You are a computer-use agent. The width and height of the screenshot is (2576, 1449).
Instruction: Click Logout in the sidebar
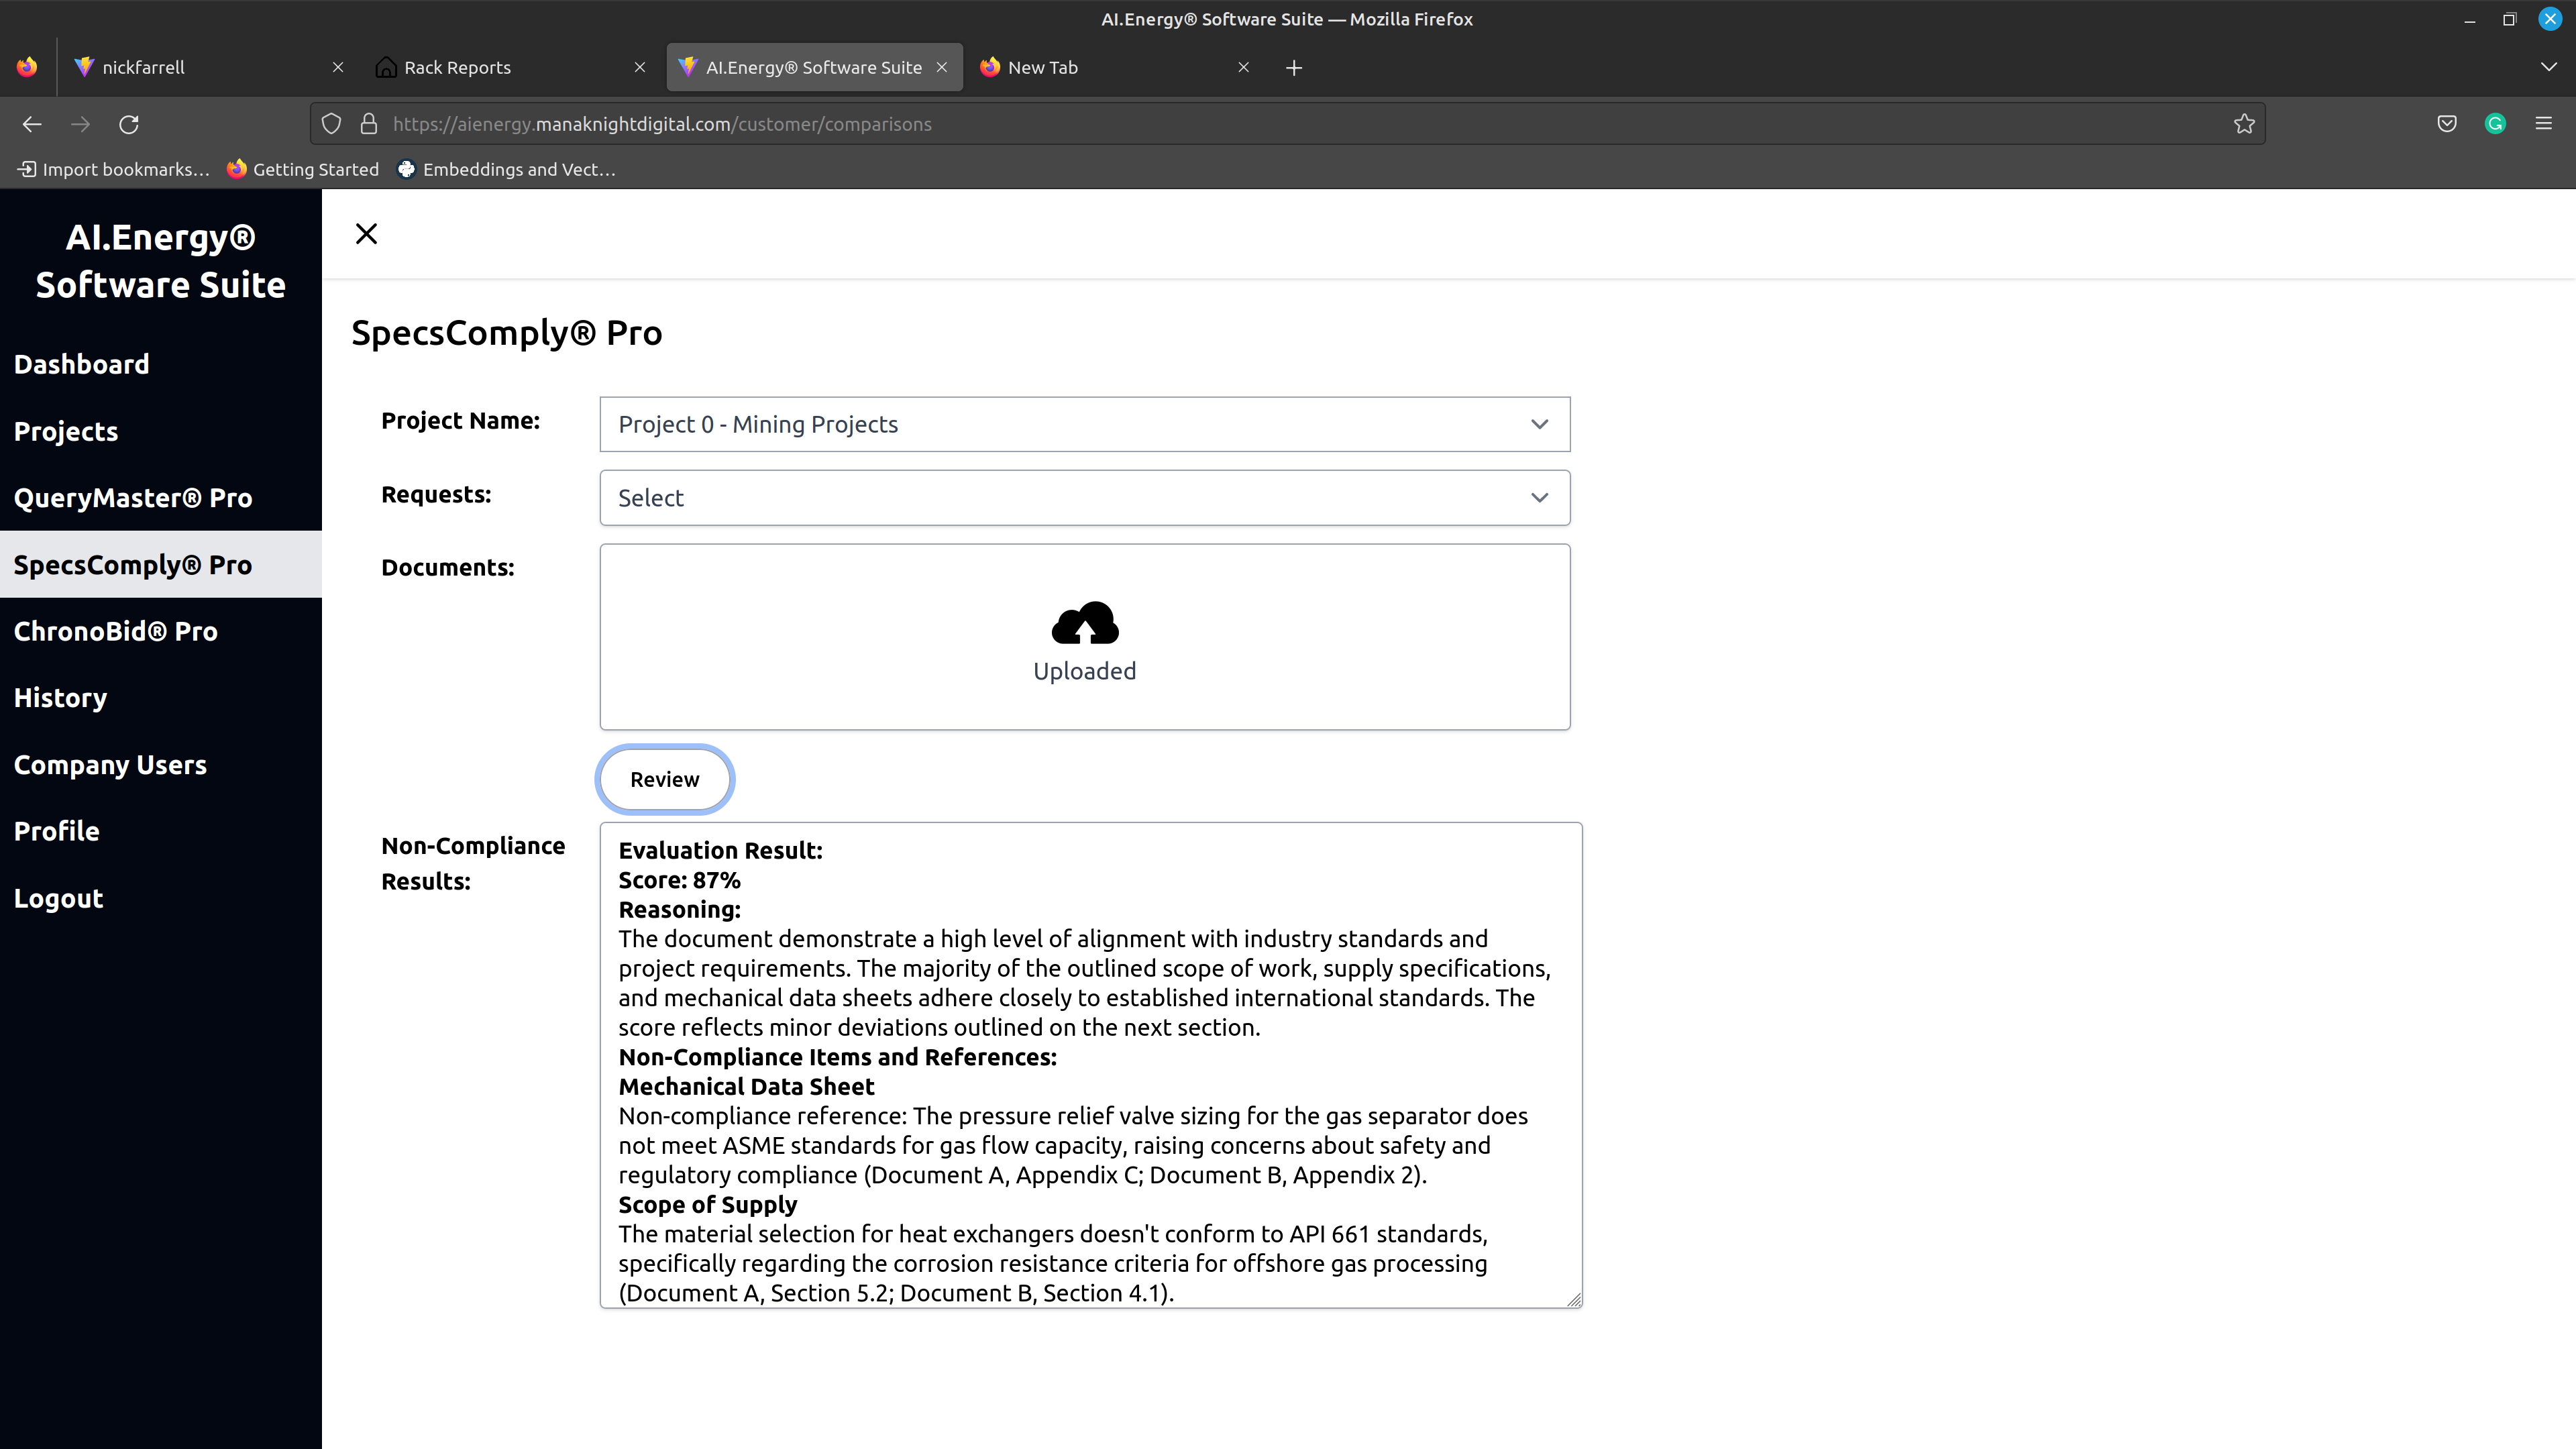(x=59, y=898)
